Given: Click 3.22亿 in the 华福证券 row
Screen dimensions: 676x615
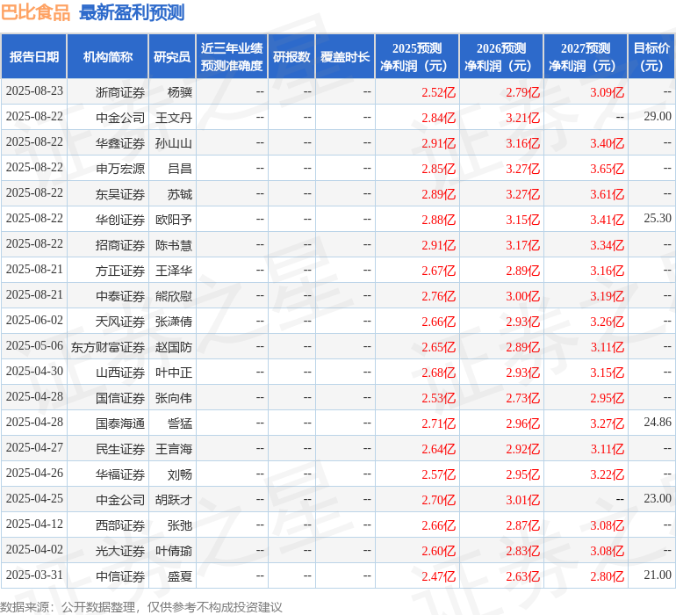Looking at the screenshot, I should [607, 474].
